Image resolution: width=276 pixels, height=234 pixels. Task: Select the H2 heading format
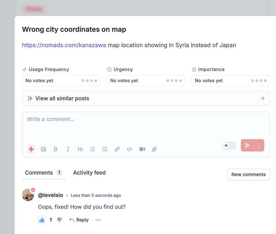tap(80, 149)
